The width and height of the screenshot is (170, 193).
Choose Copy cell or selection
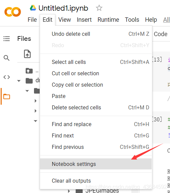click(x=96, y=85)
